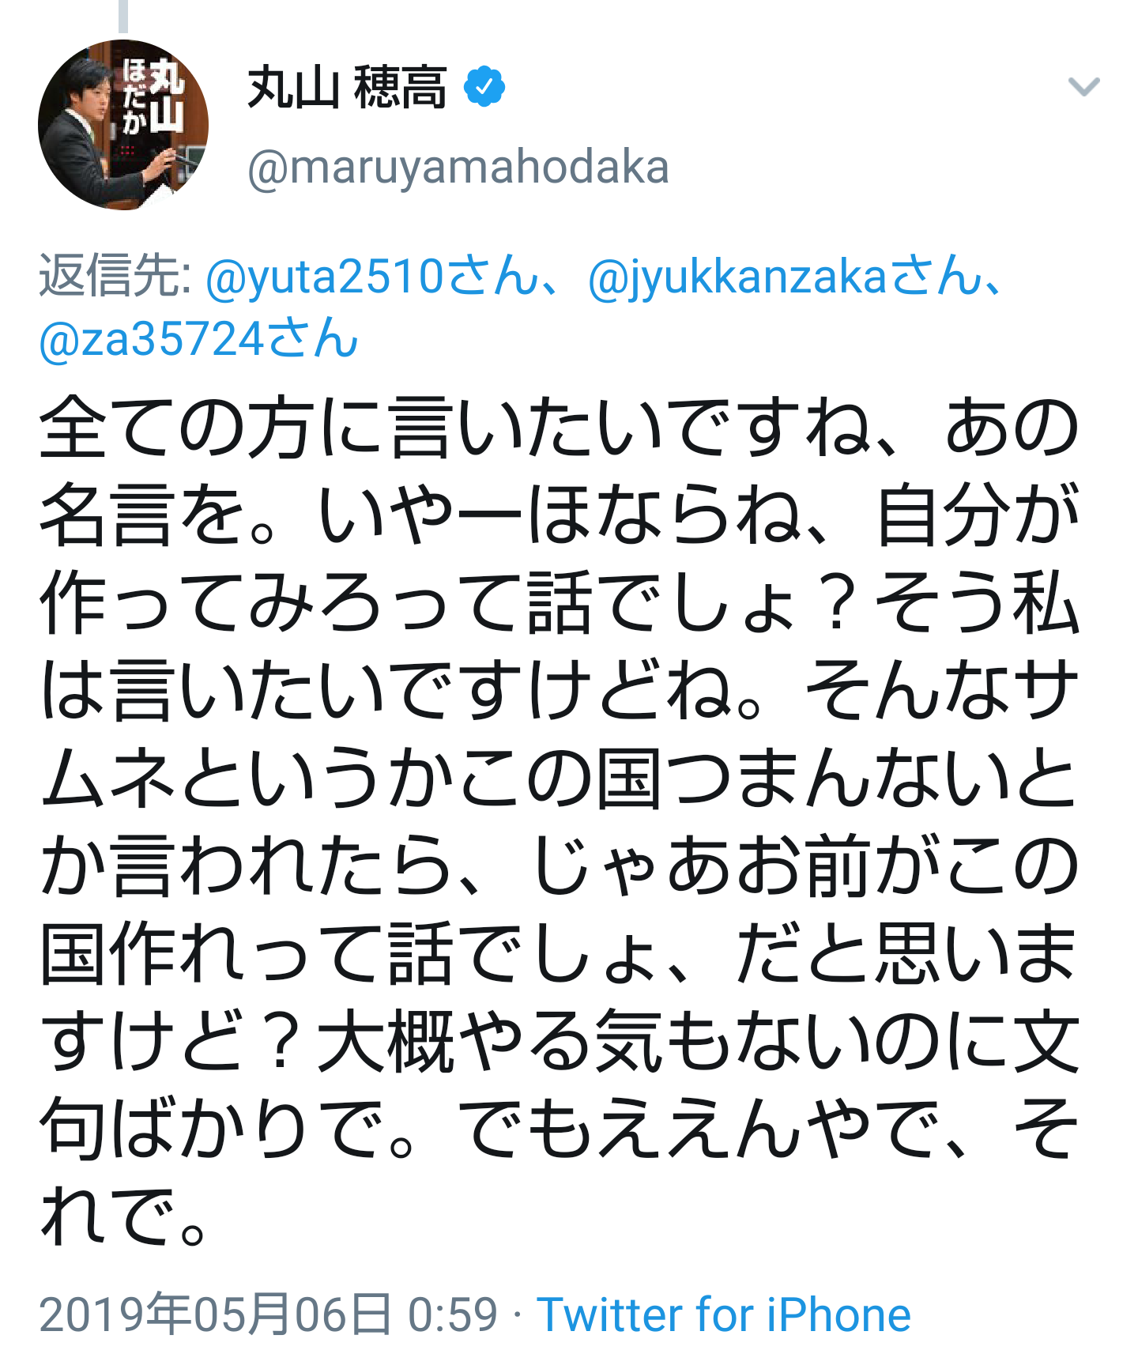Open the @yuta2510 mention

[371, 277]
